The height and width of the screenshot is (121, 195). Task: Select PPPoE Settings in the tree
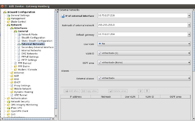click(x=30, y=57)
